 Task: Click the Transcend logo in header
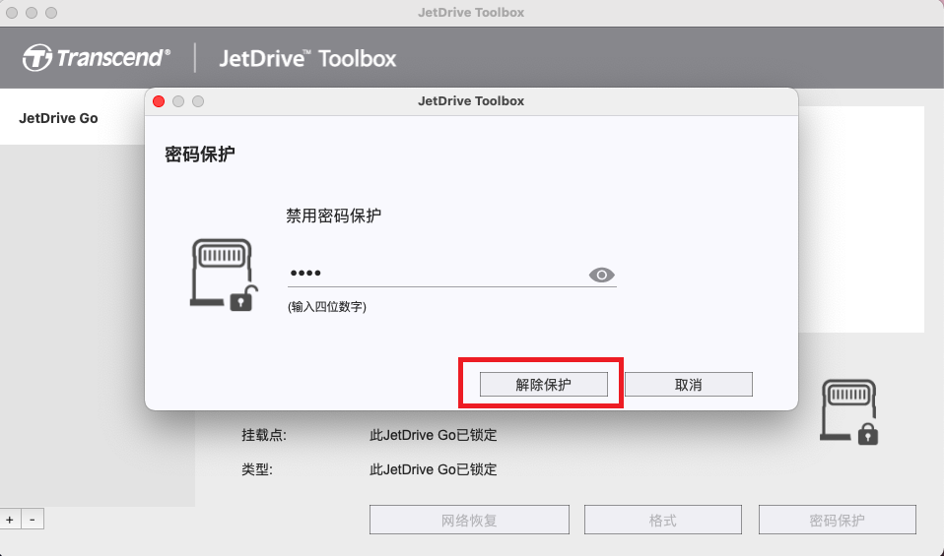97,58
